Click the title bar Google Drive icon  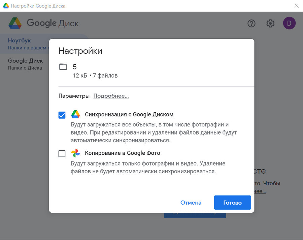point(6,6)
